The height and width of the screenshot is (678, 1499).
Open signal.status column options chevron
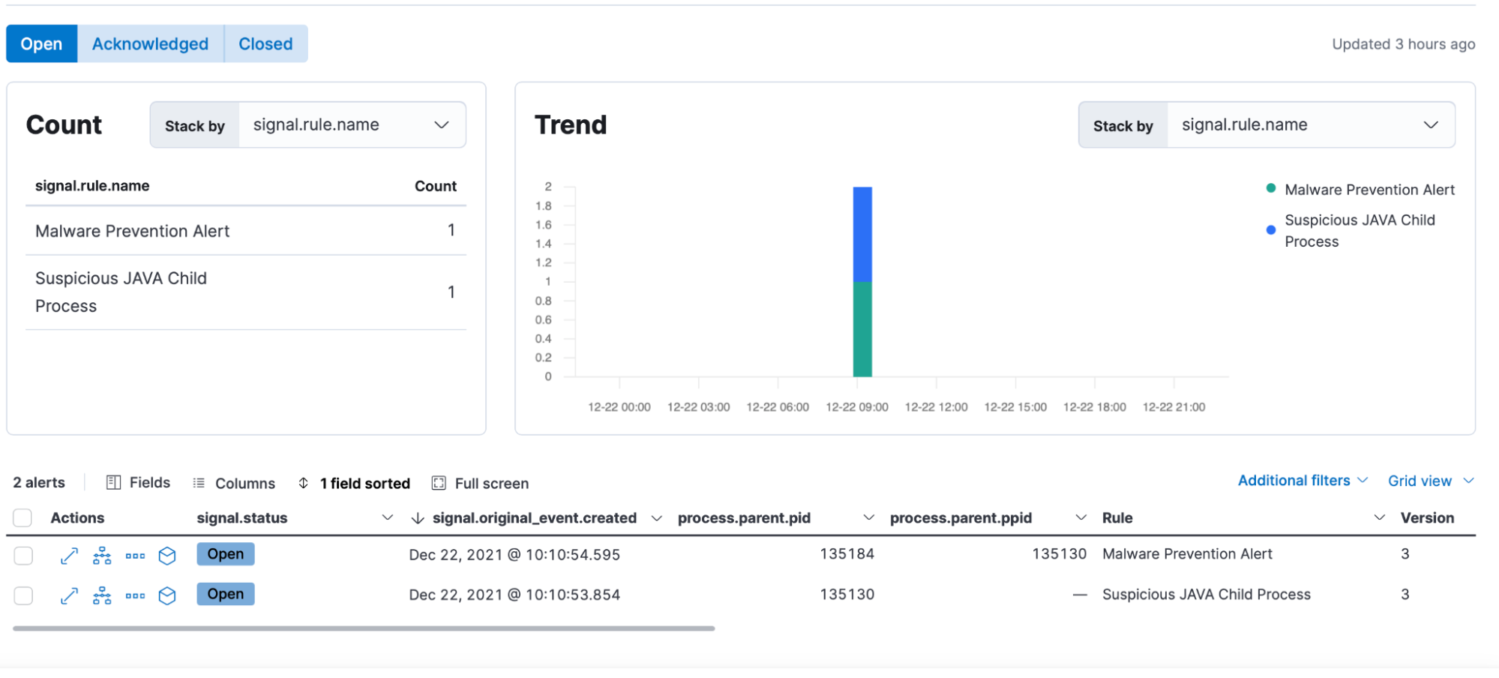(388, 517)
